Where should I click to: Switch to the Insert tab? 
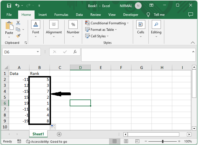(42, 15)
